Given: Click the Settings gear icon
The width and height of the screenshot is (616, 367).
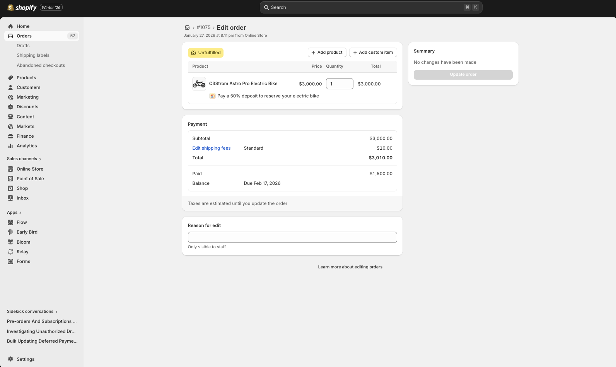Looking at the screenshot, I should click(x=10, y=359).
